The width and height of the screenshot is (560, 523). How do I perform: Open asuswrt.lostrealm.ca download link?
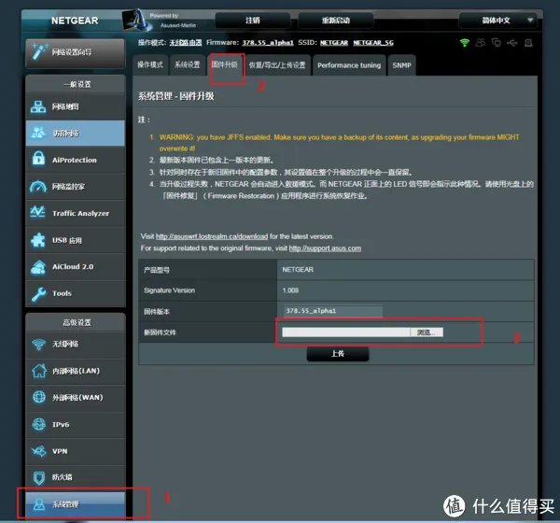pos(212,236)
